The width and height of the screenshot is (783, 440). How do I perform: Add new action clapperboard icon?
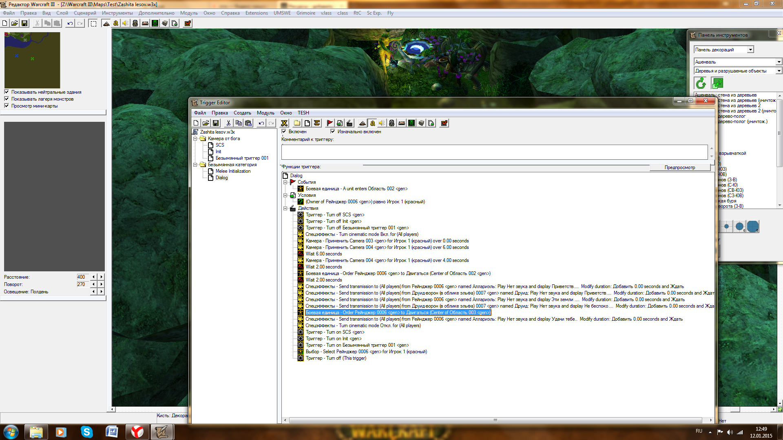(349, 123)
